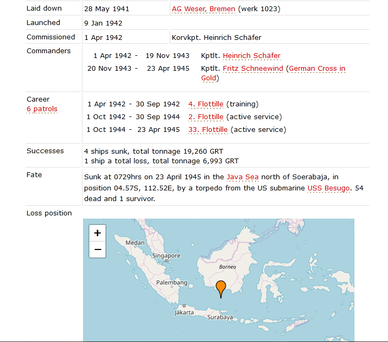Click the Loss position label

[x=49, y=213]
